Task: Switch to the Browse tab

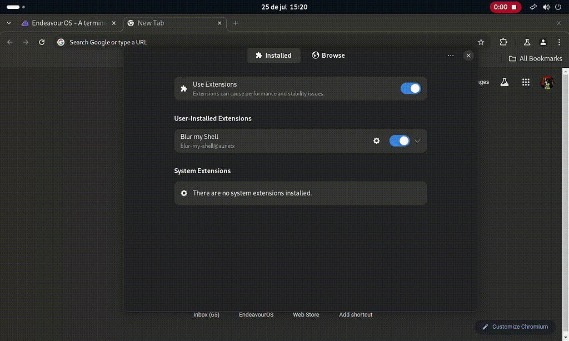Action: coord(328,55)
